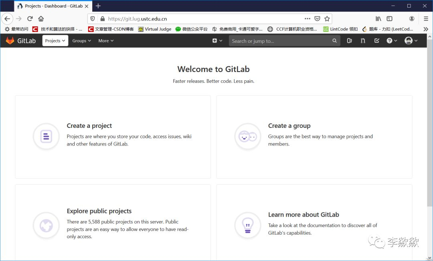This screenshot has width=433, height=261.
Task: Open the Issues icon in GitLab navbar
Action: pos(349,41)
